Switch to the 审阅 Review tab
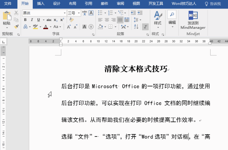Viewport: 228px width, 150px height. 120,4
